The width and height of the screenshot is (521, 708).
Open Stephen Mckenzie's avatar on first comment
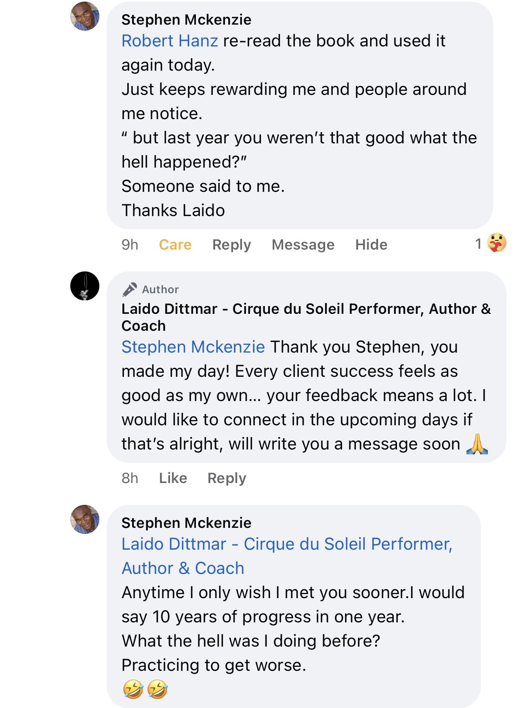(85, 17)
